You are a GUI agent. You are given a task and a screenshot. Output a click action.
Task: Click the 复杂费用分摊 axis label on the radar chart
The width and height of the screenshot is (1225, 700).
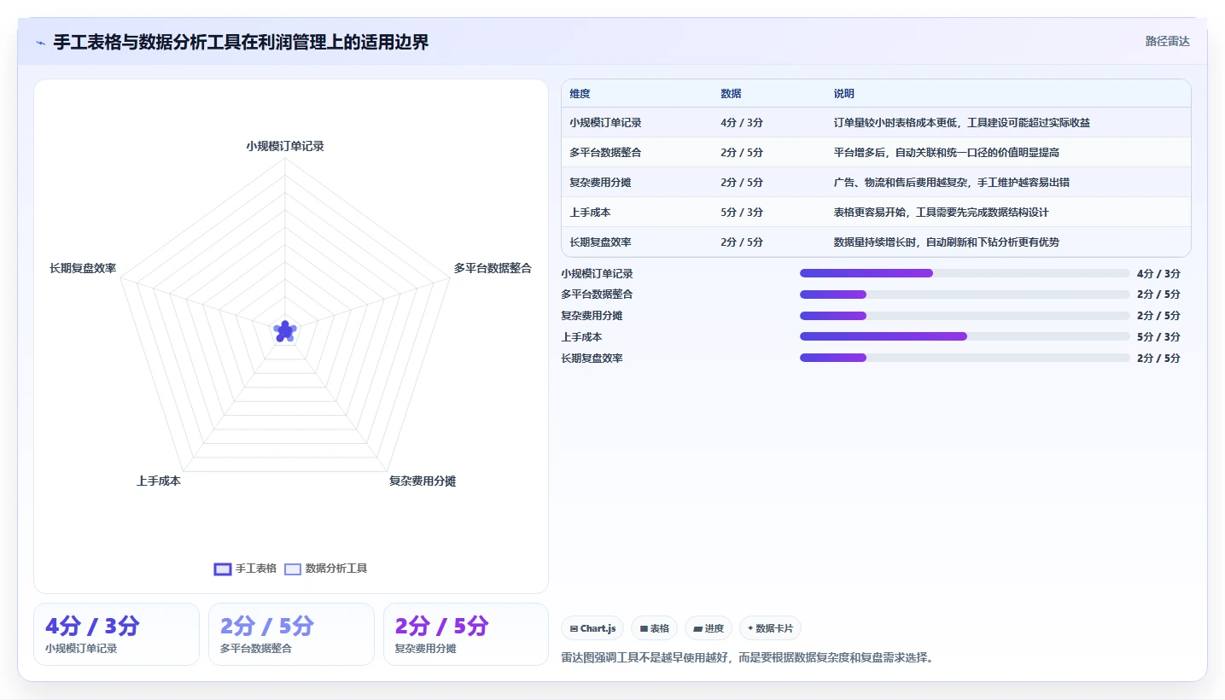click(x=423, y=481)
